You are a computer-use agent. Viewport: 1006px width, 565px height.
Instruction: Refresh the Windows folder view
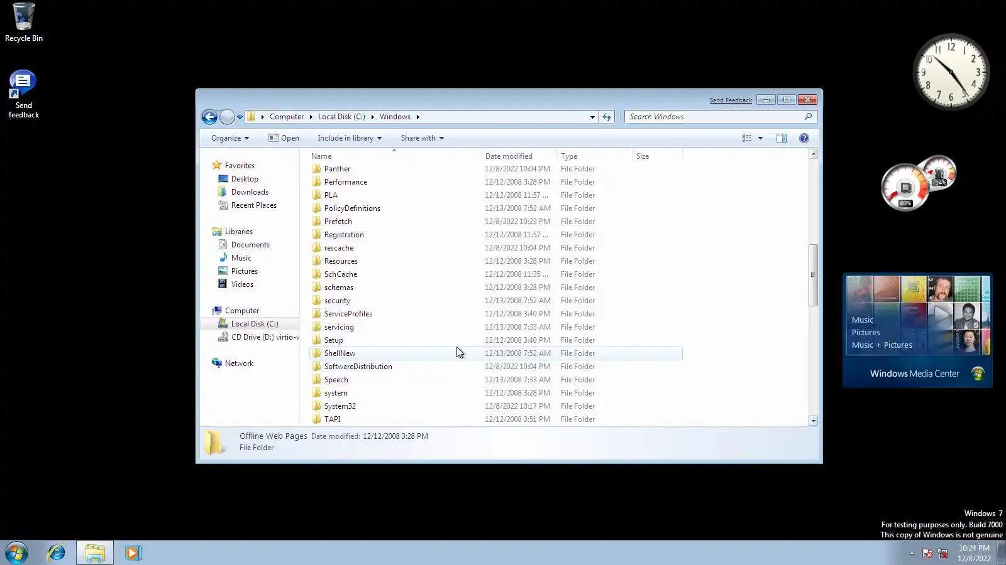[607, 117]
